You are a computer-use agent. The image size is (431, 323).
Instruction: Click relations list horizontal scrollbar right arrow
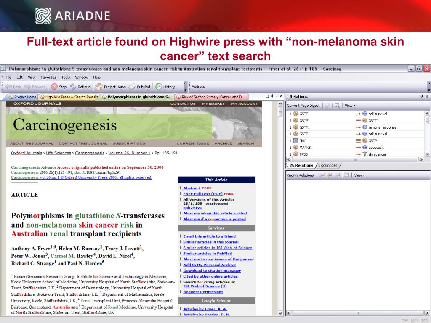[421, 159]
